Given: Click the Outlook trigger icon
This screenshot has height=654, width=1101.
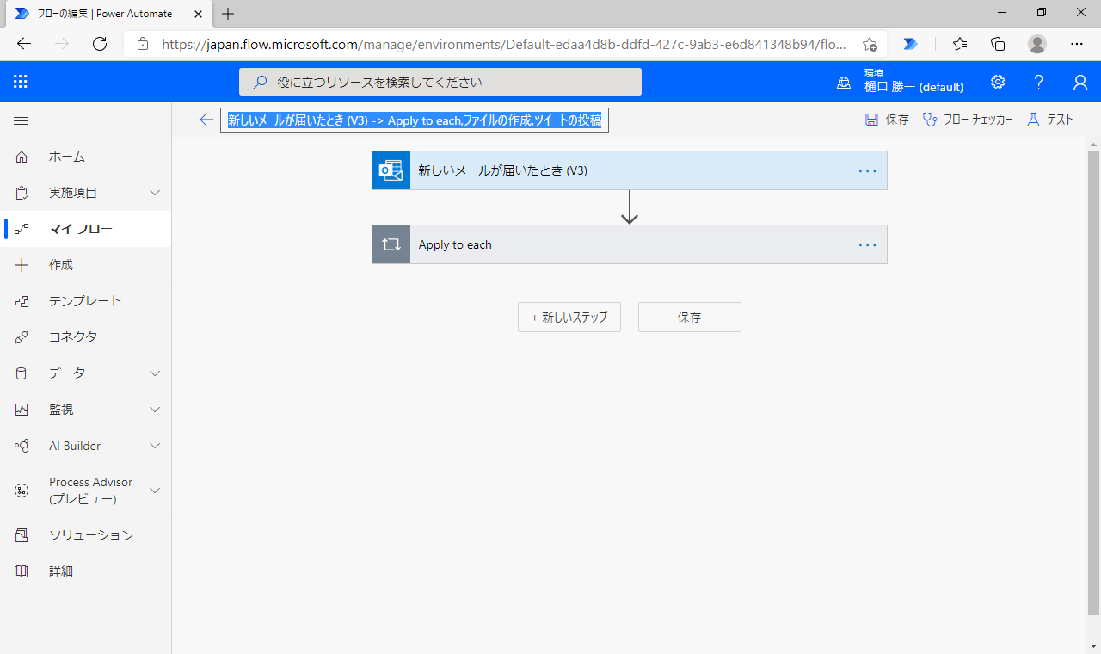Looking at the screenshot, I should tap(391, 170).
